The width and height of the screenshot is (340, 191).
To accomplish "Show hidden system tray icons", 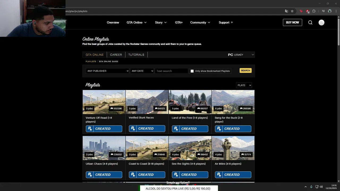I will pyautogui.click(x=305, y=187).
